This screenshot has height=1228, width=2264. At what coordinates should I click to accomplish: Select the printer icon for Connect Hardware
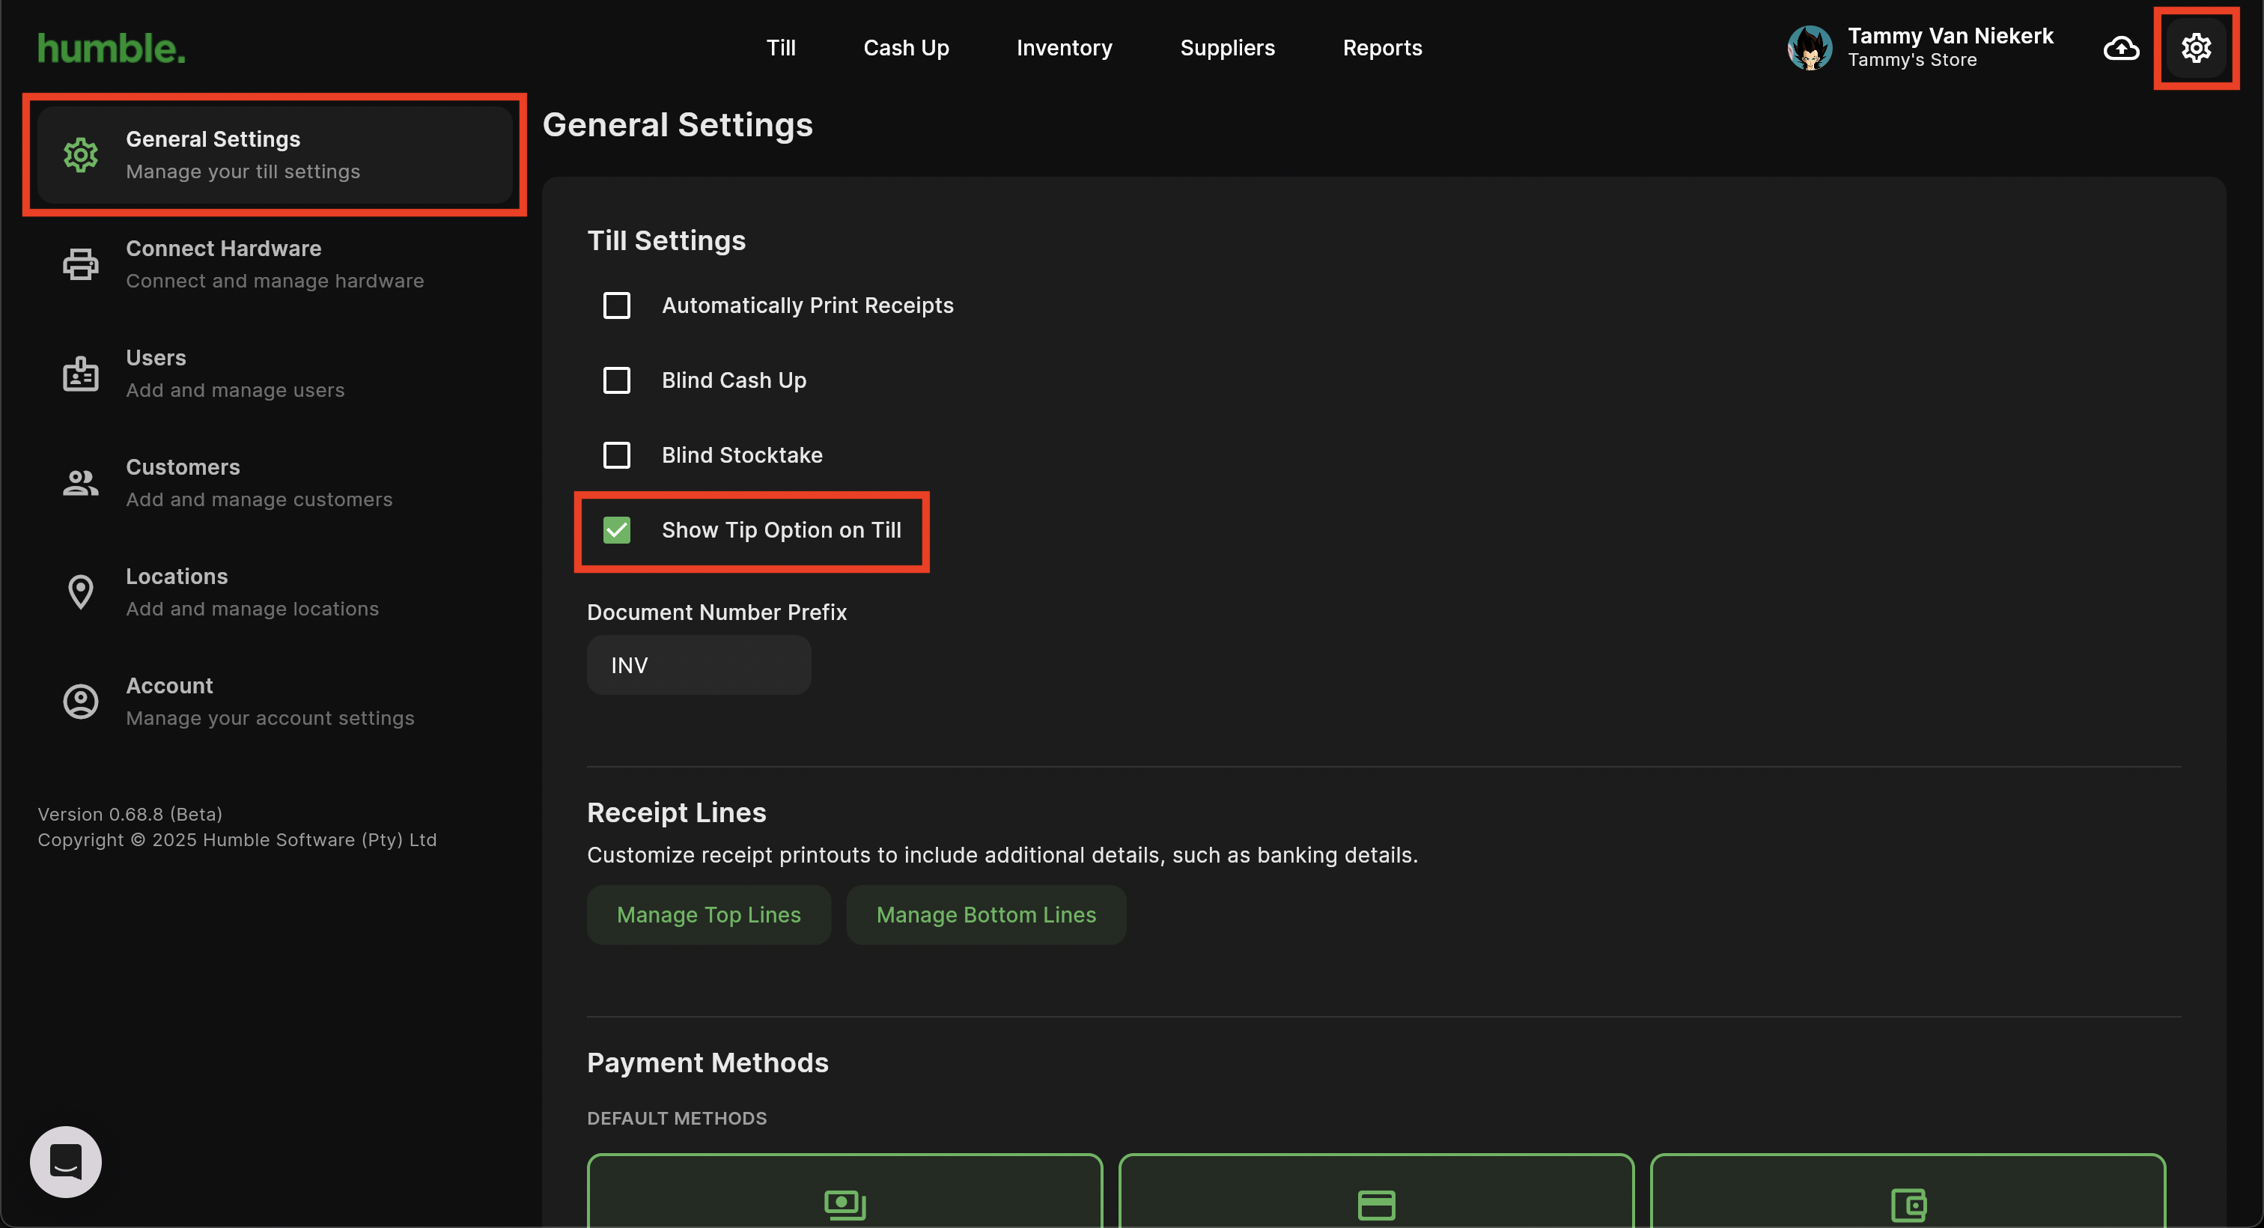tap(81, 264)
